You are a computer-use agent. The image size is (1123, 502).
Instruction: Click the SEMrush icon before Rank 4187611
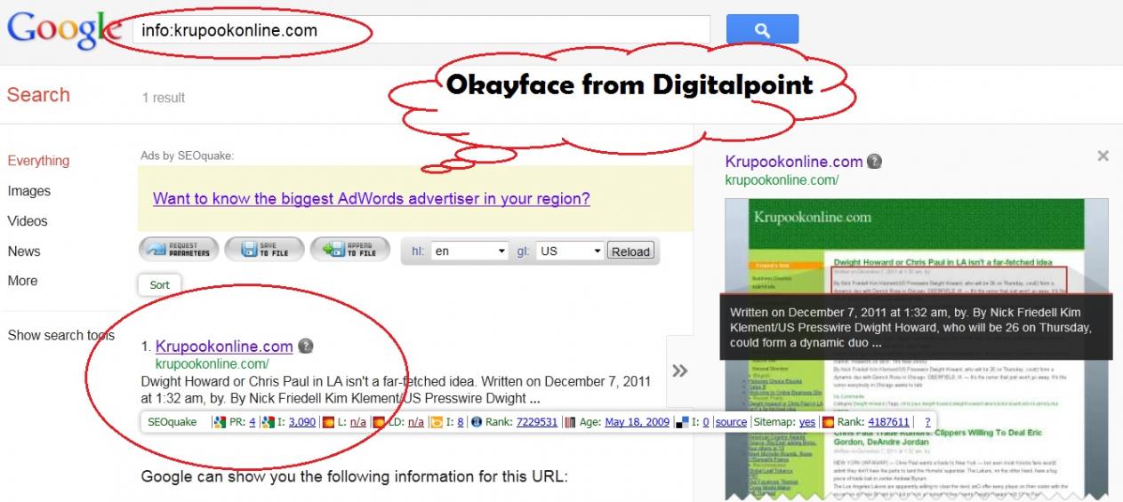click(x=829, y=423)
